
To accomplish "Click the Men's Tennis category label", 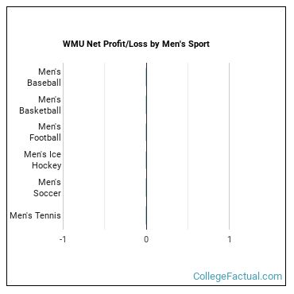I will [35, 215].
